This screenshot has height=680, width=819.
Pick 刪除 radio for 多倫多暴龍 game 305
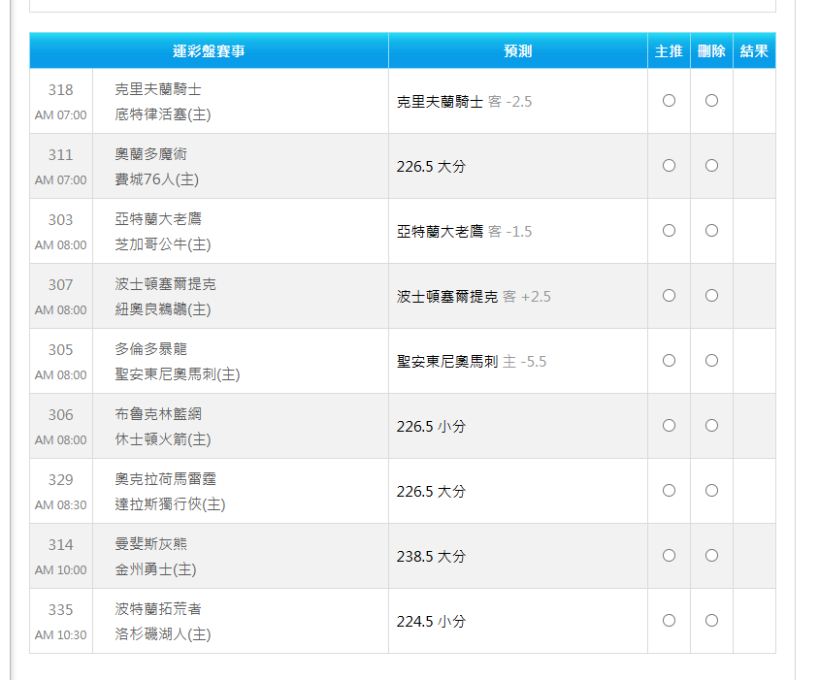click(x=711, y=361)
